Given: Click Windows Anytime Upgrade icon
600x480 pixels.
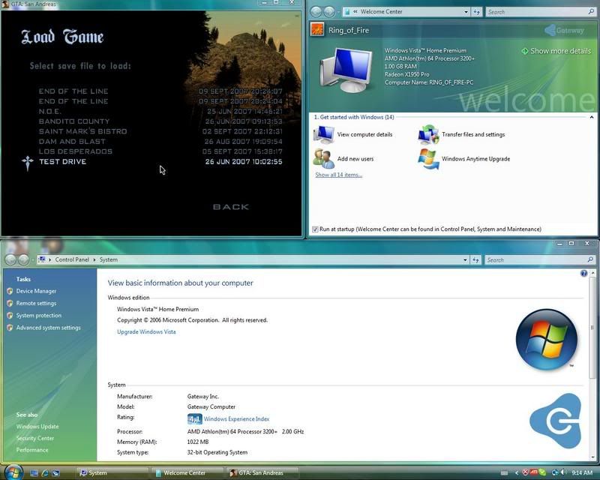Looking at the screenshot, I should 428,159.
